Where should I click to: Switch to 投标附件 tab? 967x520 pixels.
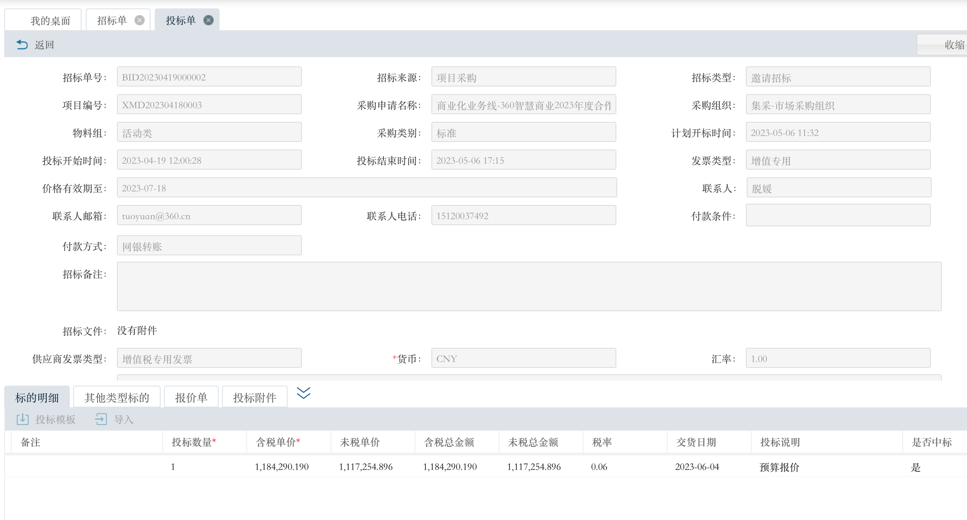coord(255,397)
